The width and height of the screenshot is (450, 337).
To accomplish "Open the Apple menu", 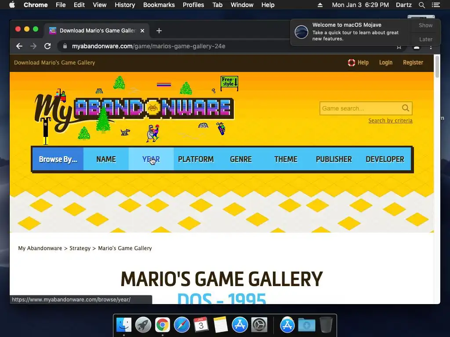I will click(x=12, y=5).
